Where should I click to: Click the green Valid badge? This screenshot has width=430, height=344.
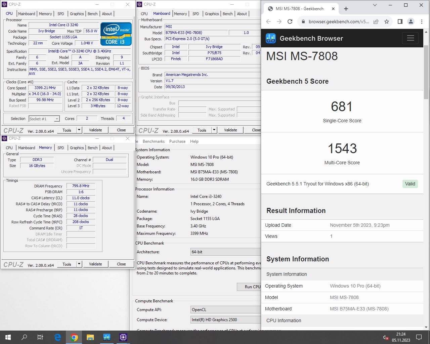410,184
